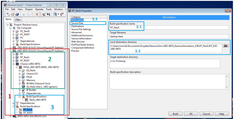Image resolution: width=234 pixels, height=119 pixels.
Task: Select the Destinations category
Action: pyautogui.click(x=77, y=26)
